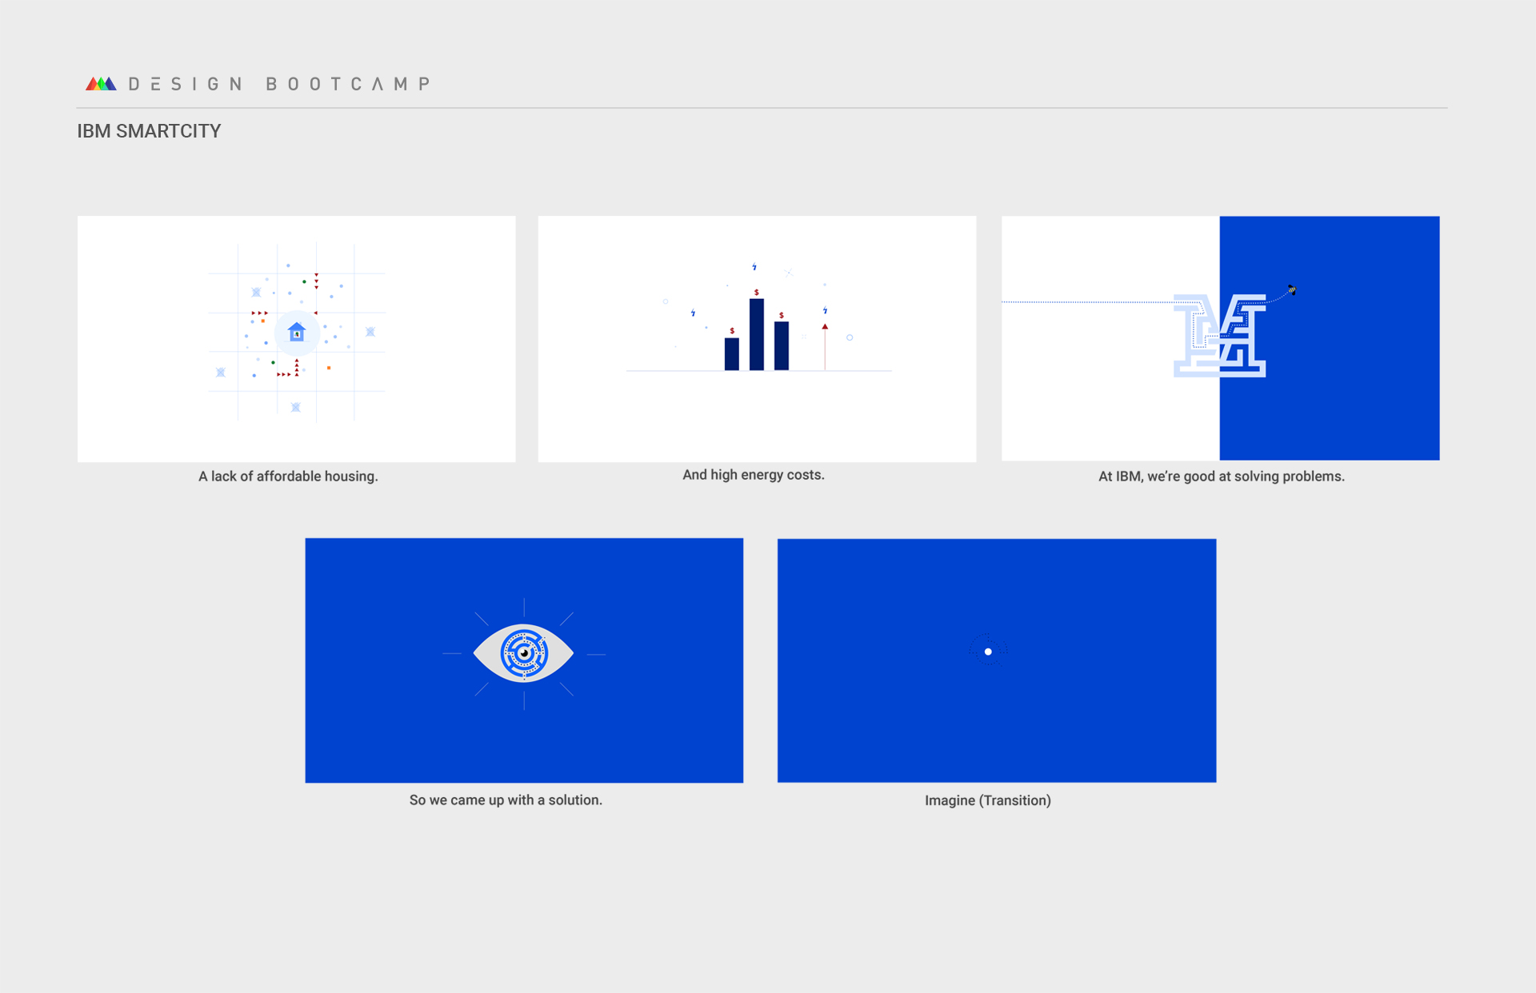Click the 'So we came up with a solution.' caption

(x=506, y=800)
